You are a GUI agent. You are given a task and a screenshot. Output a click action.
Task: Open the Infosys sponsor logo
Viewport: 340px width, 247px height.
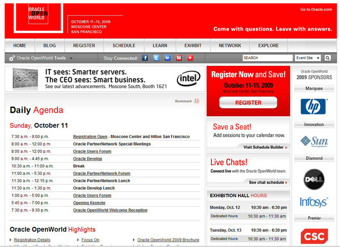tap(314, 202)
